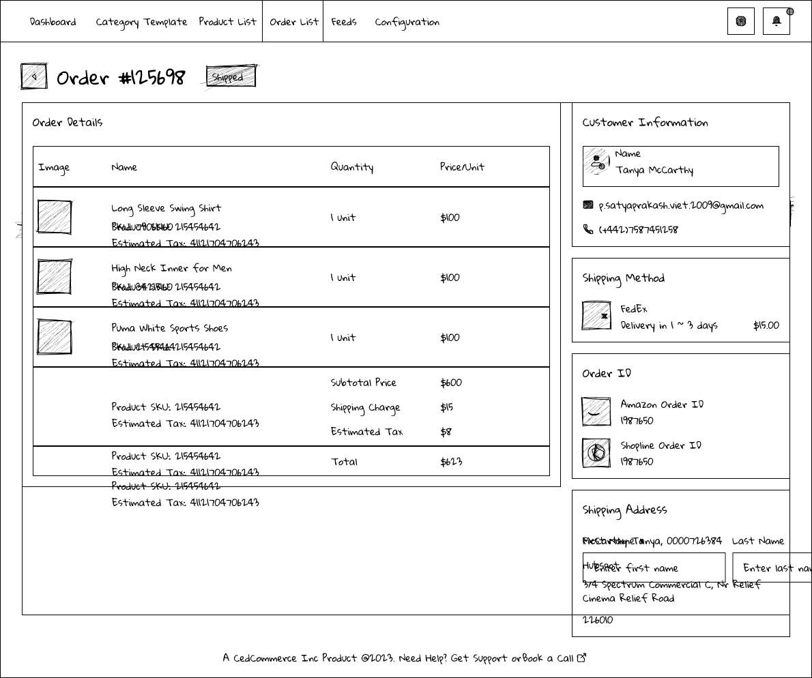Viewport: 812px width, 678px height.
Task: Click the postal code 226010
Action: pyautogui.click(x=598, y=619)
